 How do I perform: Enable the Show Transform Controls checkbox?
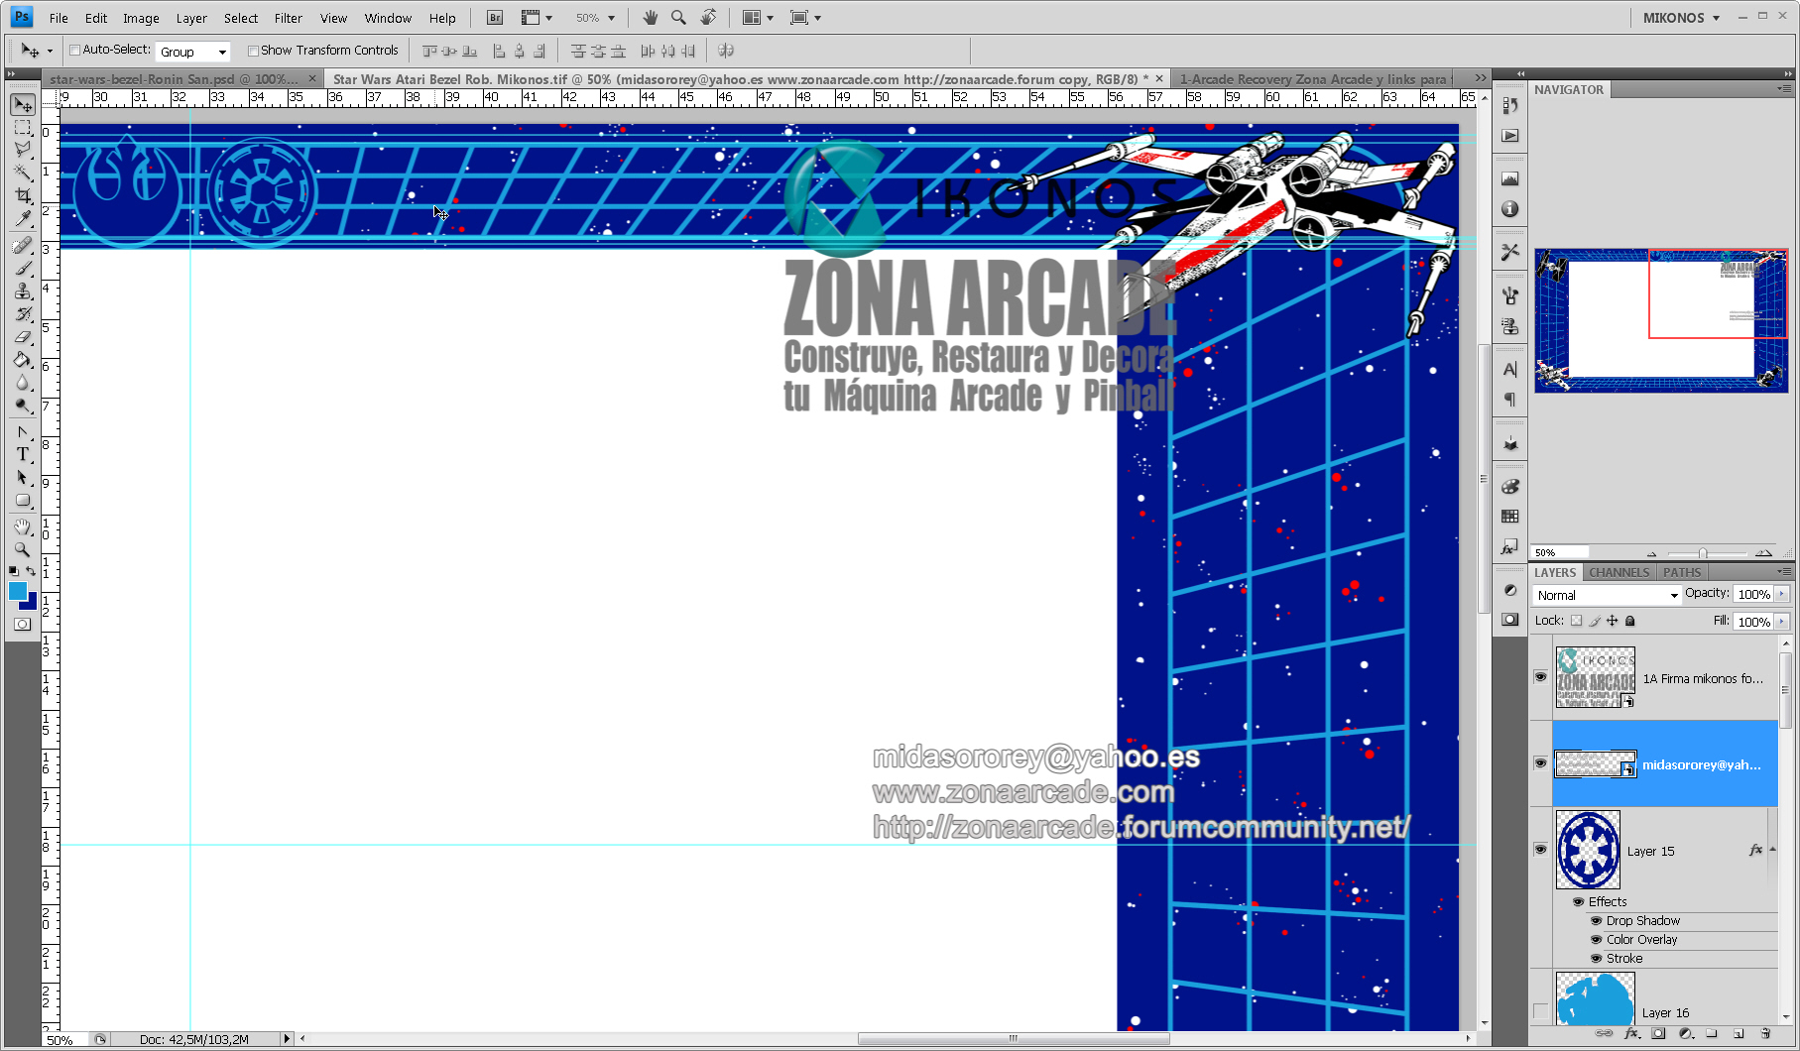[254, 50]
